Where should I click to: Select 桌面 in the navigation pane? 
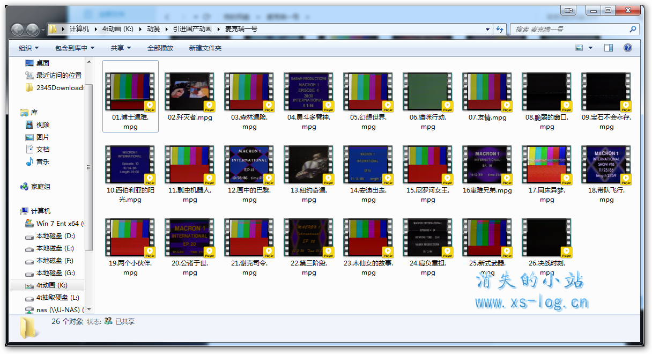click(x=43, y=63)
